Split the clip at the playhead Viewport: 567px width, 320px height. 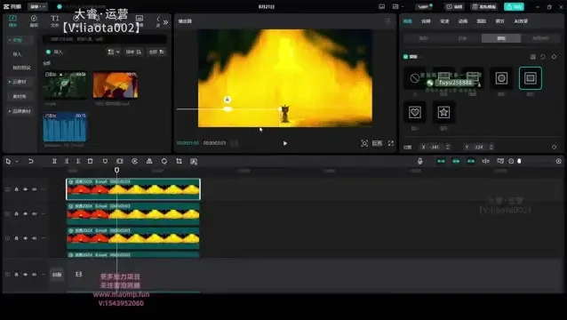[54, 161]
